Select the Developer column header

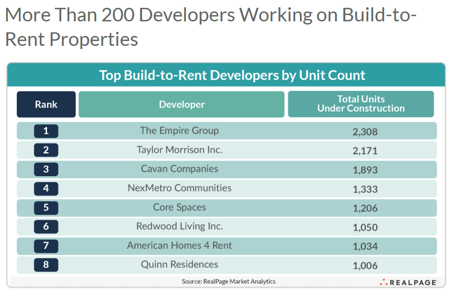[181, 104]
